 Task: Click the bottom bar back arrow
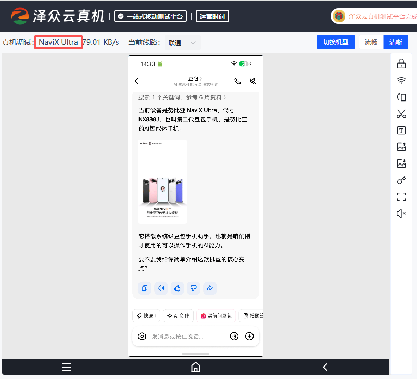tap(325, 367)
